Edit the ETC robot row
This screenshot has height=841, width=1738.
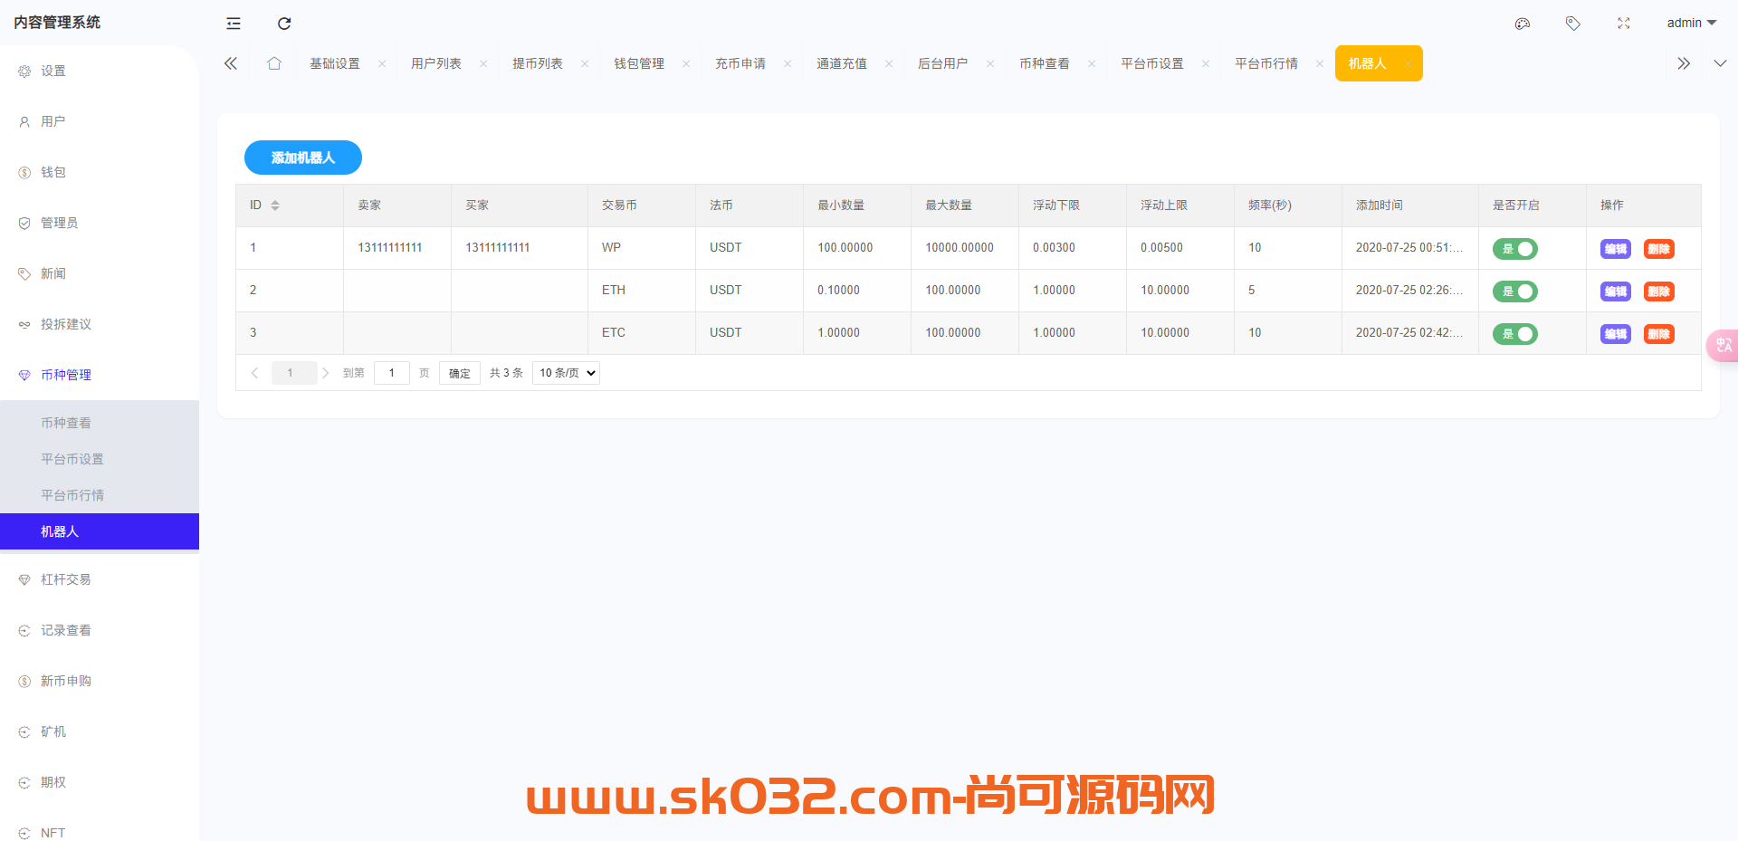coord(1616,334)
